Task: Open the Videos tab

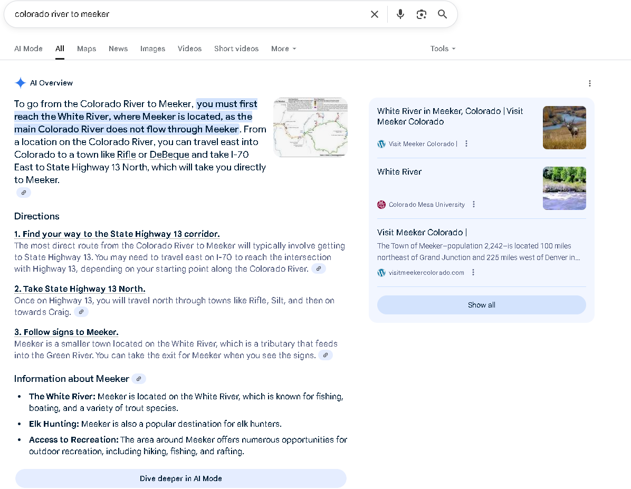Action: click(189, 49)
